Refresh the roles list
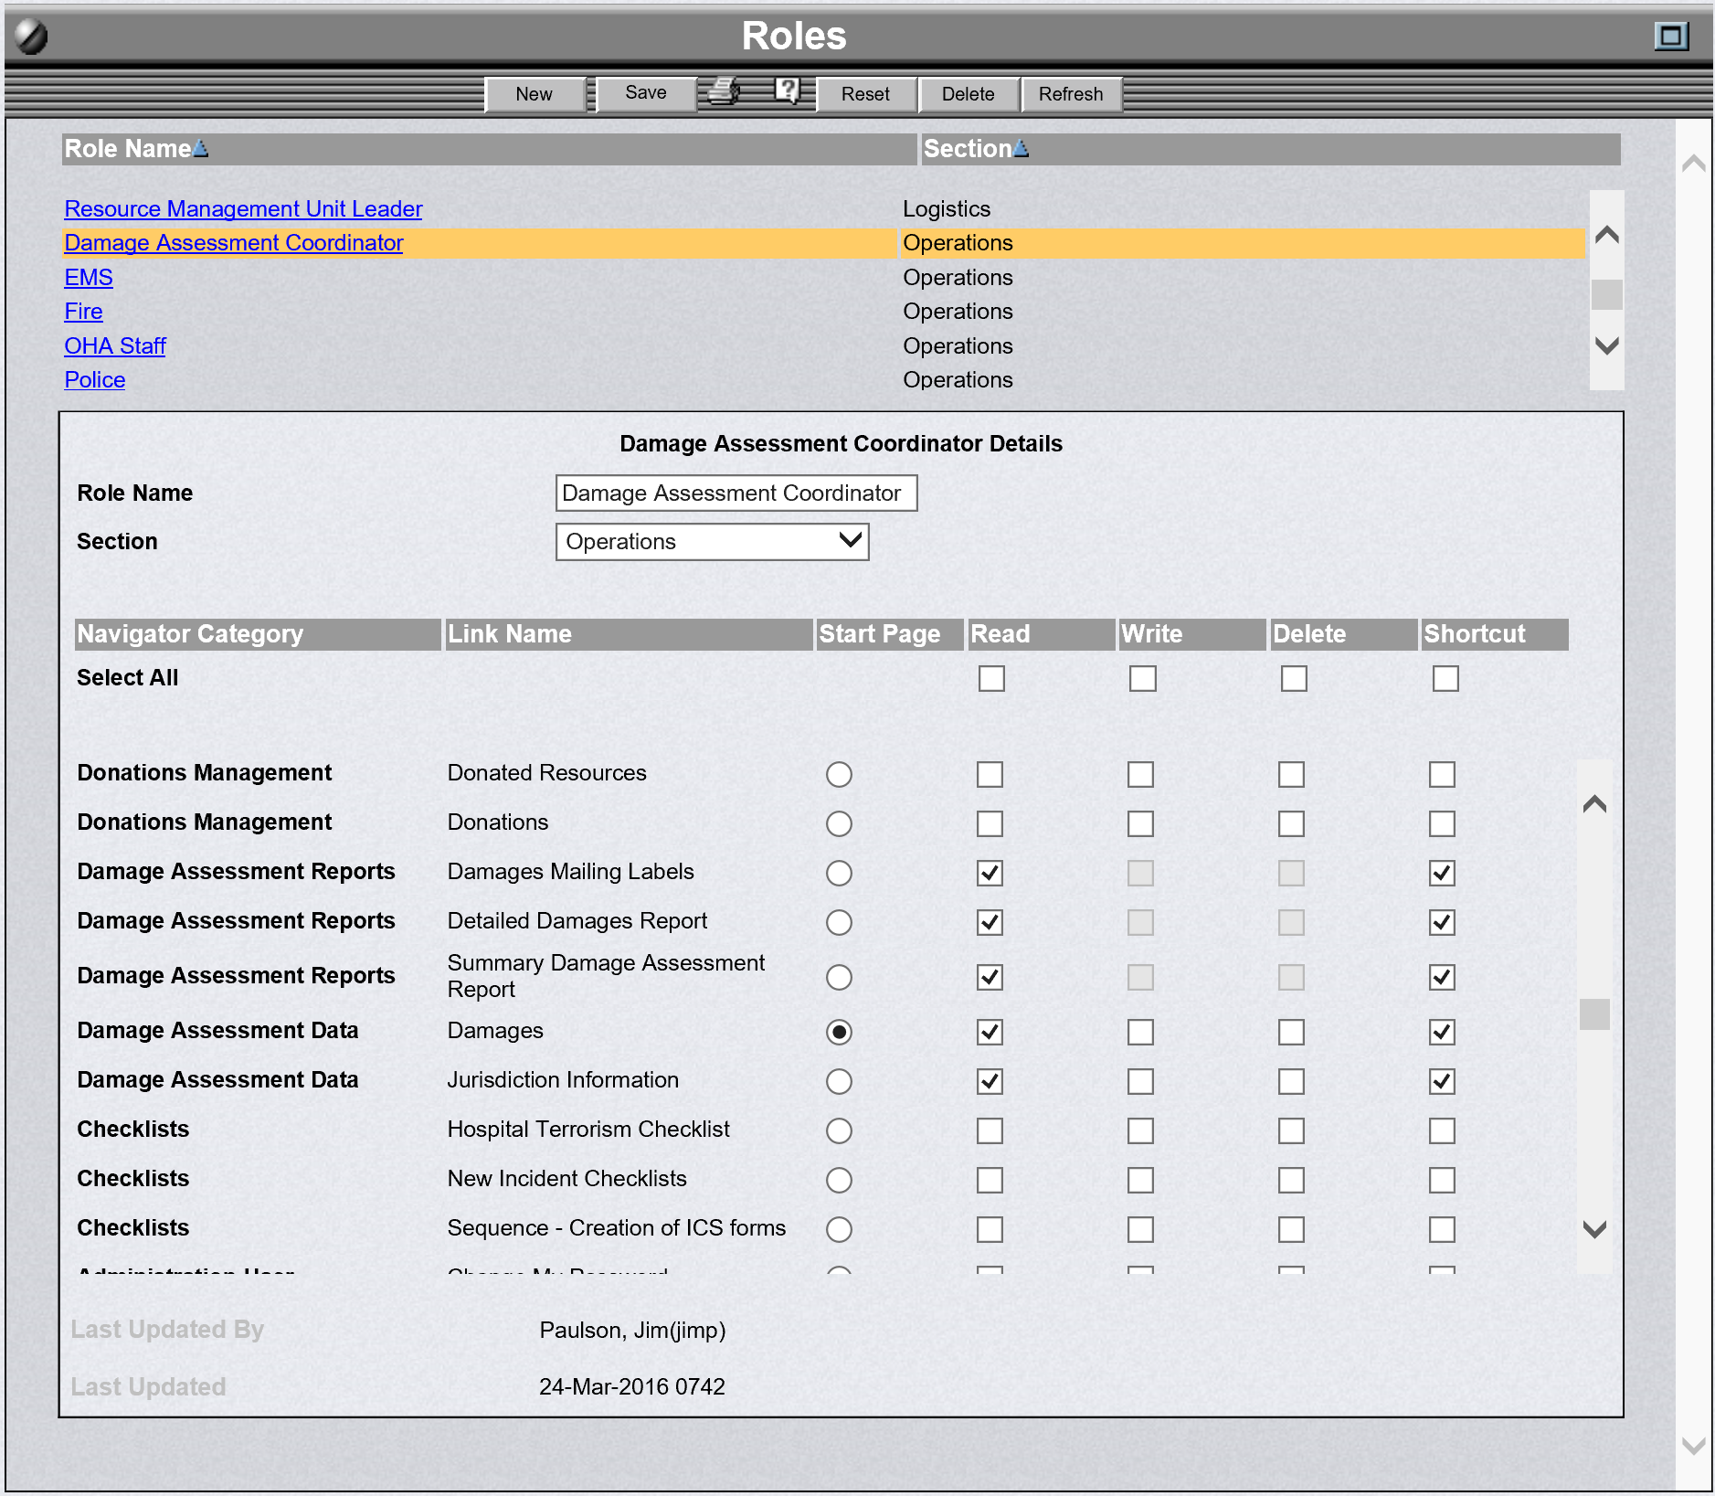 pos(1071,94)
